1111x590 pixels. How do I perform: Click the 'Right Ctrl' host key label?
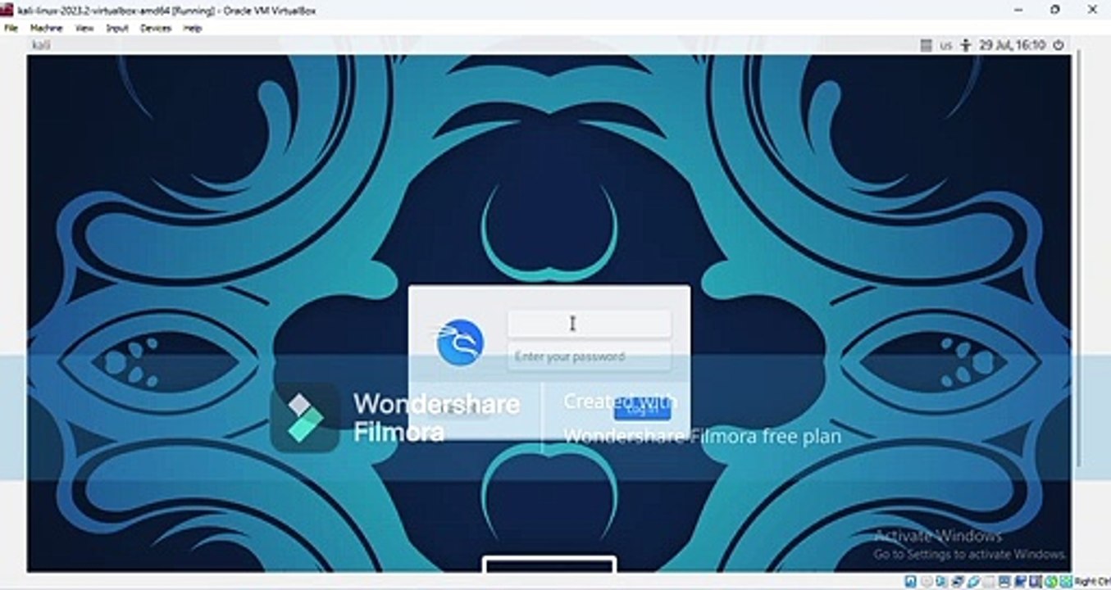click(1091, 581)
